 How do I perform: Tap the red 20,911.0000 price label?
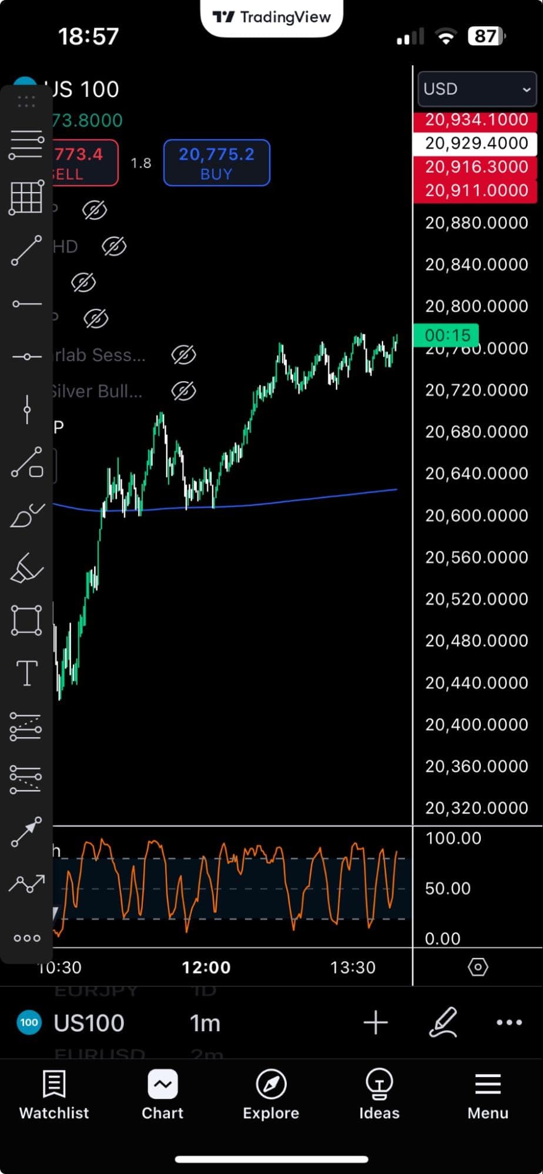click(475, 190)
